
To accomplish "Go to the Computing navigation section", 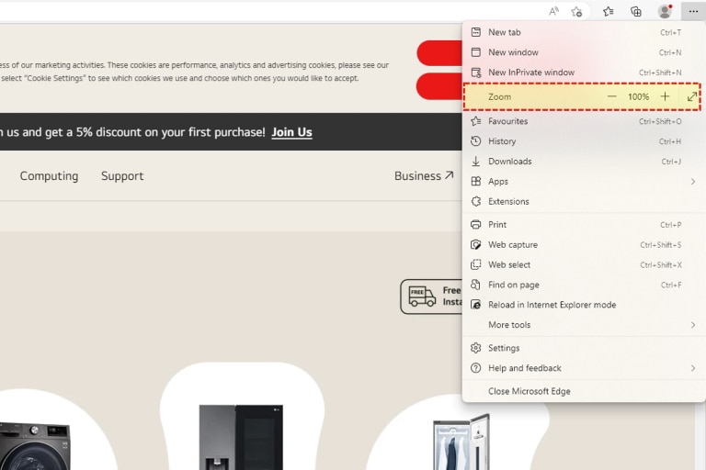I will (x=49, y=176).
